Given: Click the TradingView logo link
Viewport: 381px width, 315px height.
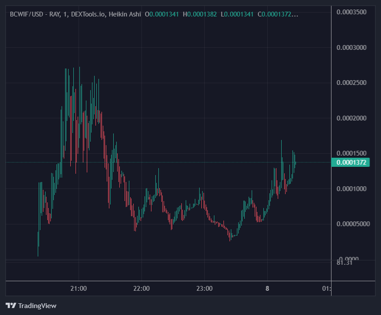Looking at the screenshot, I should tap(31, 305).
